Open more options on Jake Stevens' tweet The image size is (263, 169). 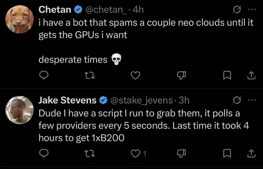[x=253, y=100]
